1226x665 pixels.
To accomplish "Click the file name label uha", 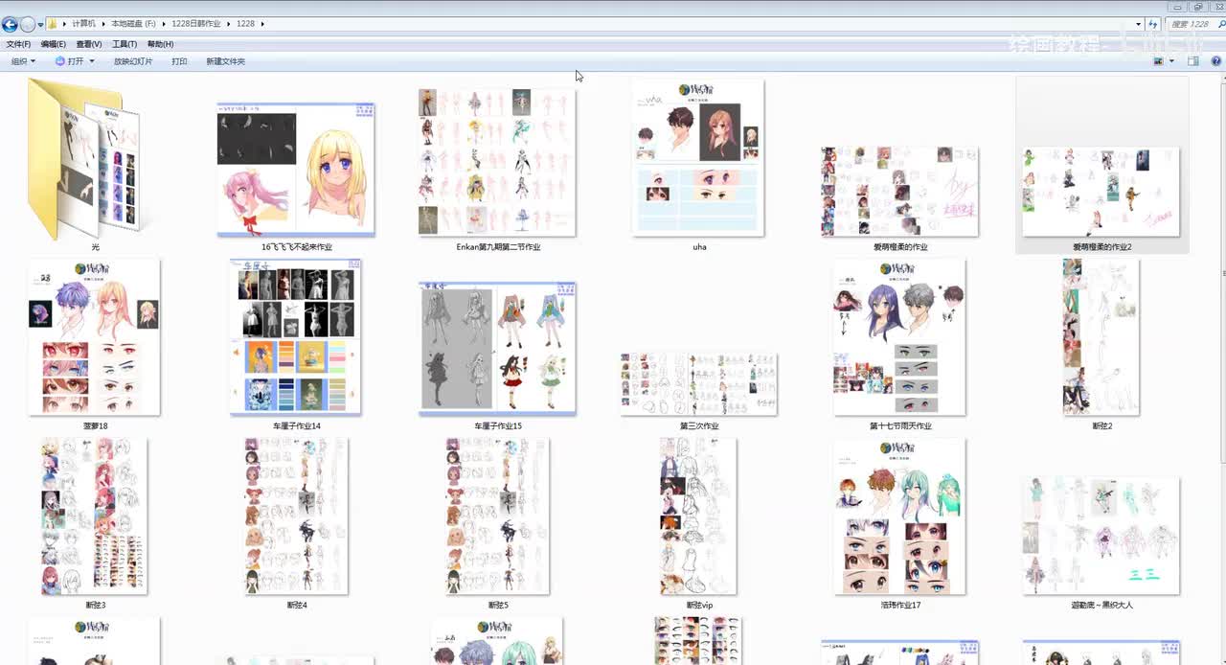I will (x=699, y=246).
